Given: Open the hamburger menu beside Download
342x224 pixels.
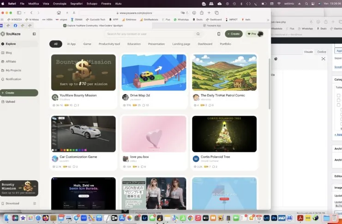Looking at the screenshot, I should (35, 203).
